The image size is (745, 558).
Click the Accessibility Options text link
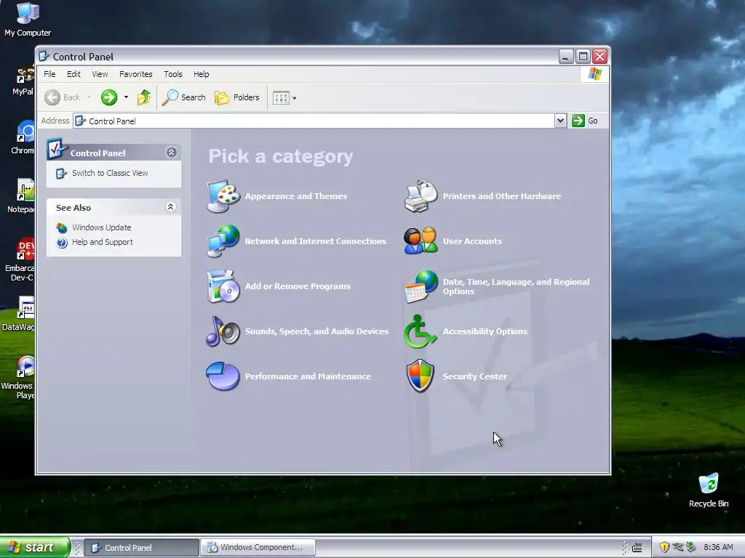coord(485,331)
